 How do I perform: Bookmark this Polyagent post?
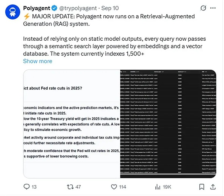coord(202,187)
